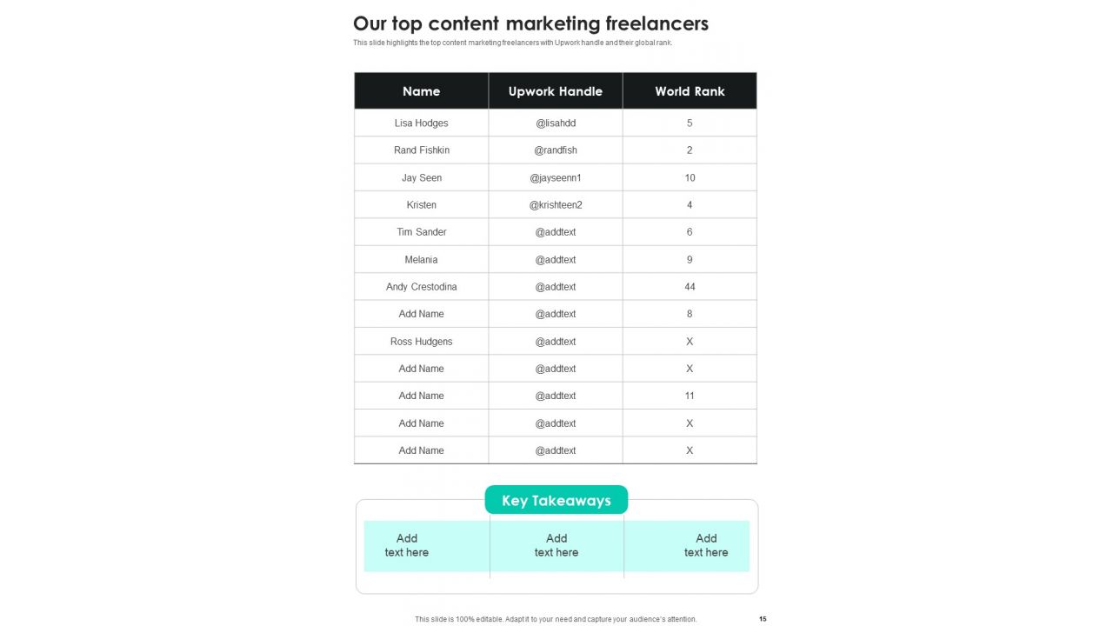Click the Name column header
Viewport: 1113px width, 626px height.
click(x=422, y=91)
